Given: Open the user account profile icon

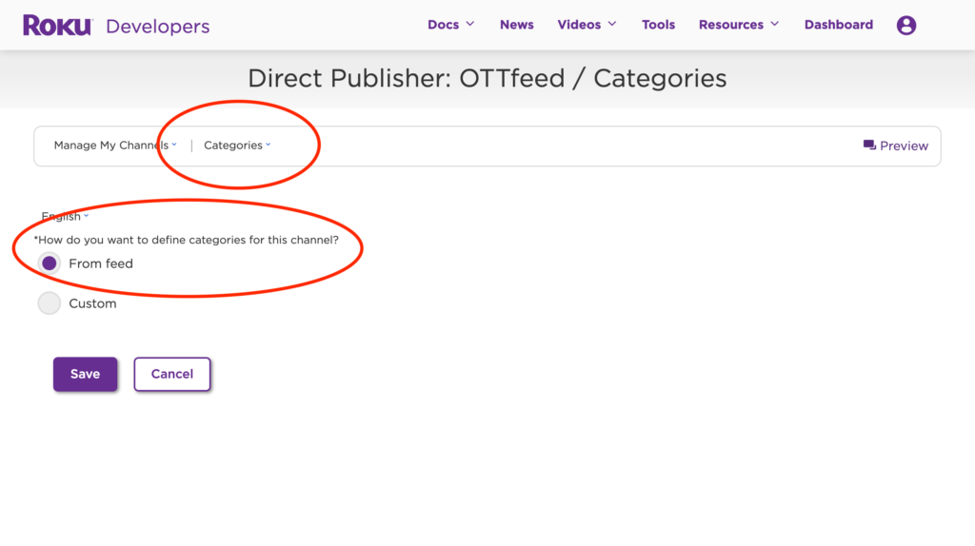Looking at the screenshot, I should tap(906, 25).
